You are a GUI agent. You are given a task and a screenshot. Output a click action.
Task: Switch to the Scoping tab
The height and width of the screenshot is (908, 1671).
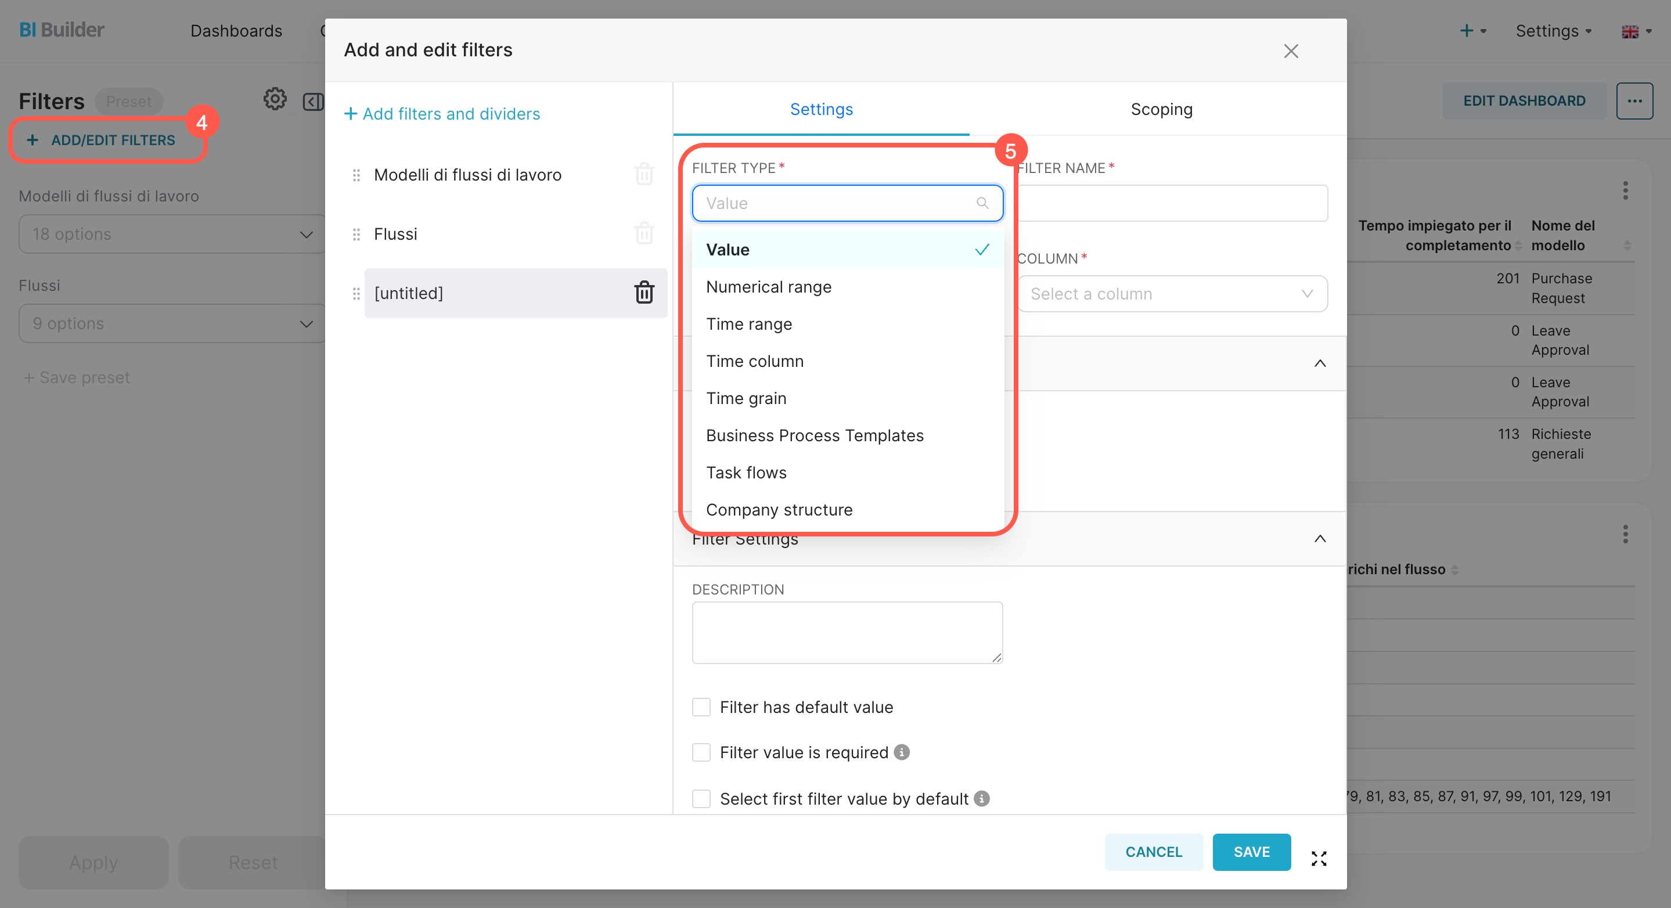[1161, 109]
